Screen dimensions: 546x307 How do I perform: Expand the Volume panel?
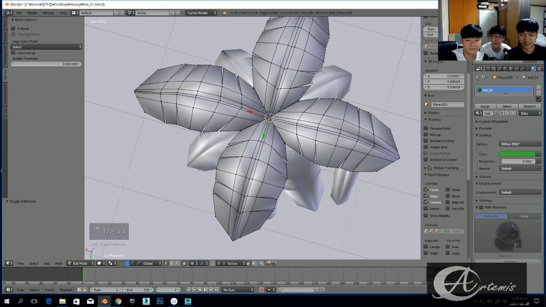(x=485, y=177)
